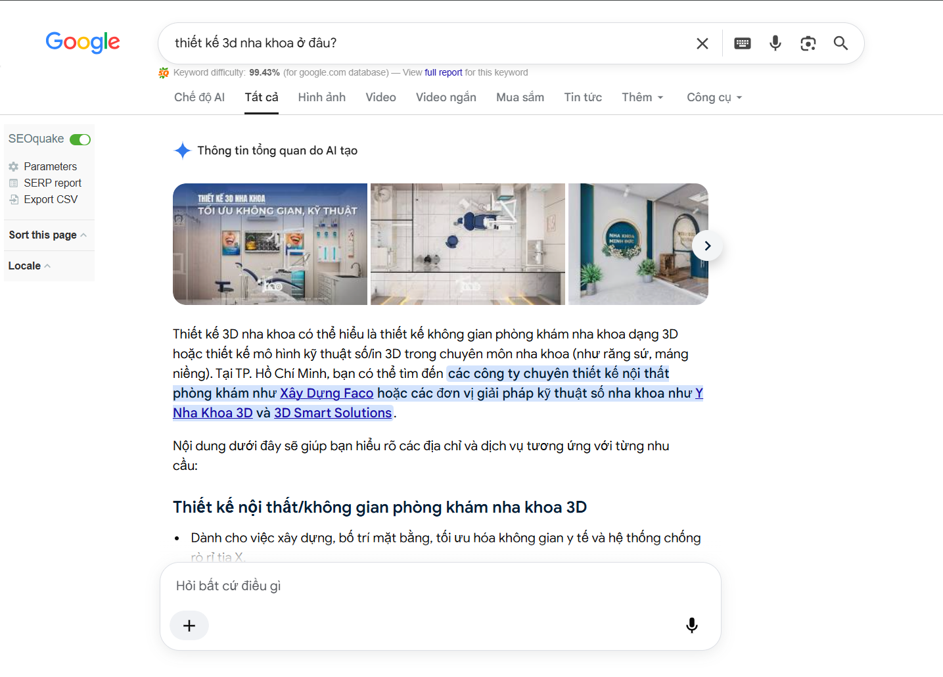The image size is (943, 677).
Task: Search by image with the Lens icon
Action: (x=808, y=43)
